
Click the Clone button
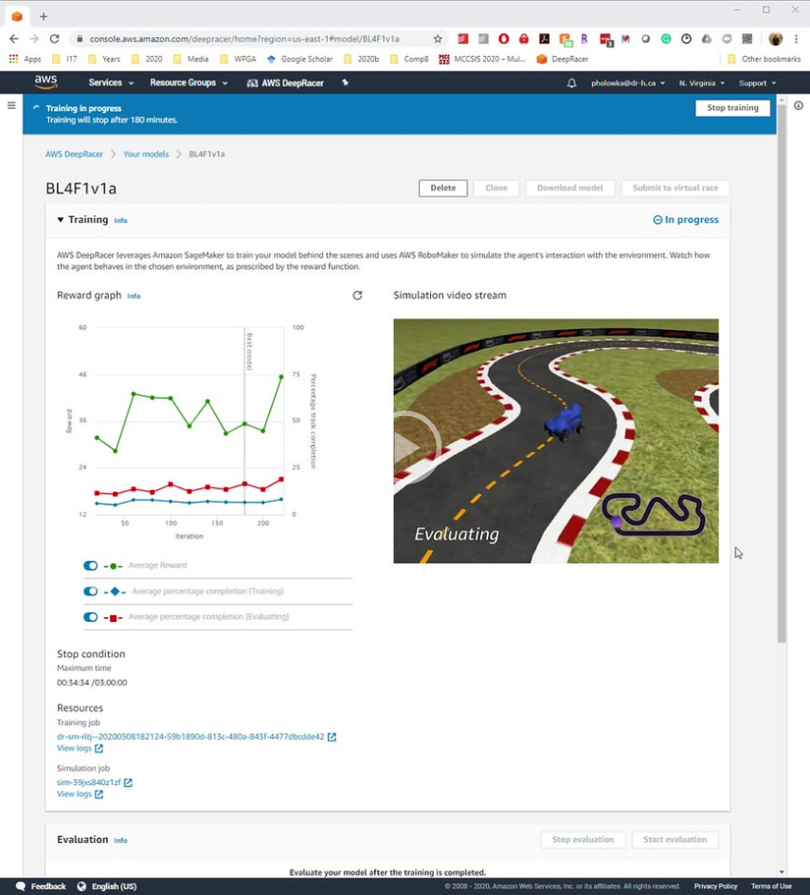[496, 188]
